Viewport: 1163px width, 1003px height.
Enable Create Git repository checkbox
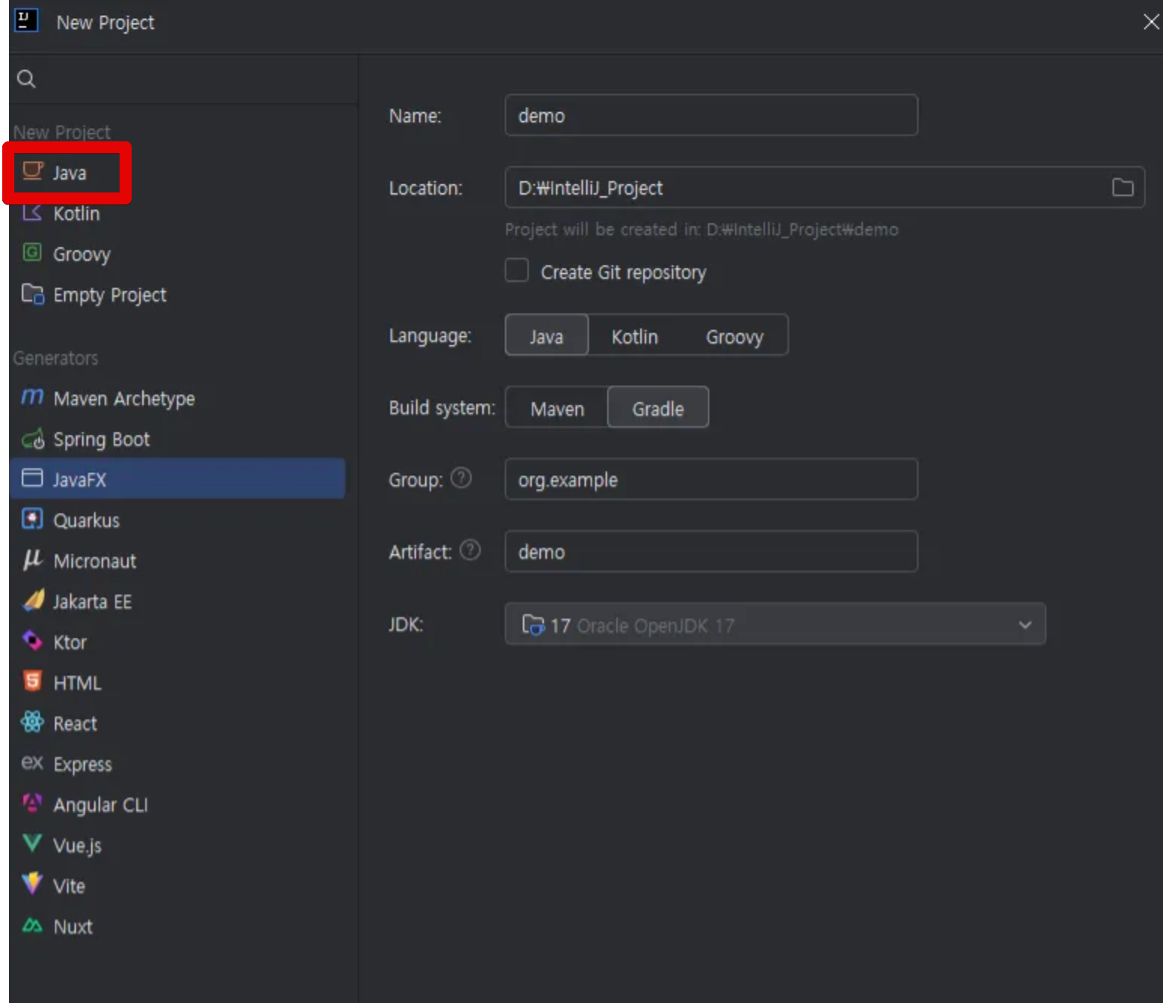tap(517, 271)
